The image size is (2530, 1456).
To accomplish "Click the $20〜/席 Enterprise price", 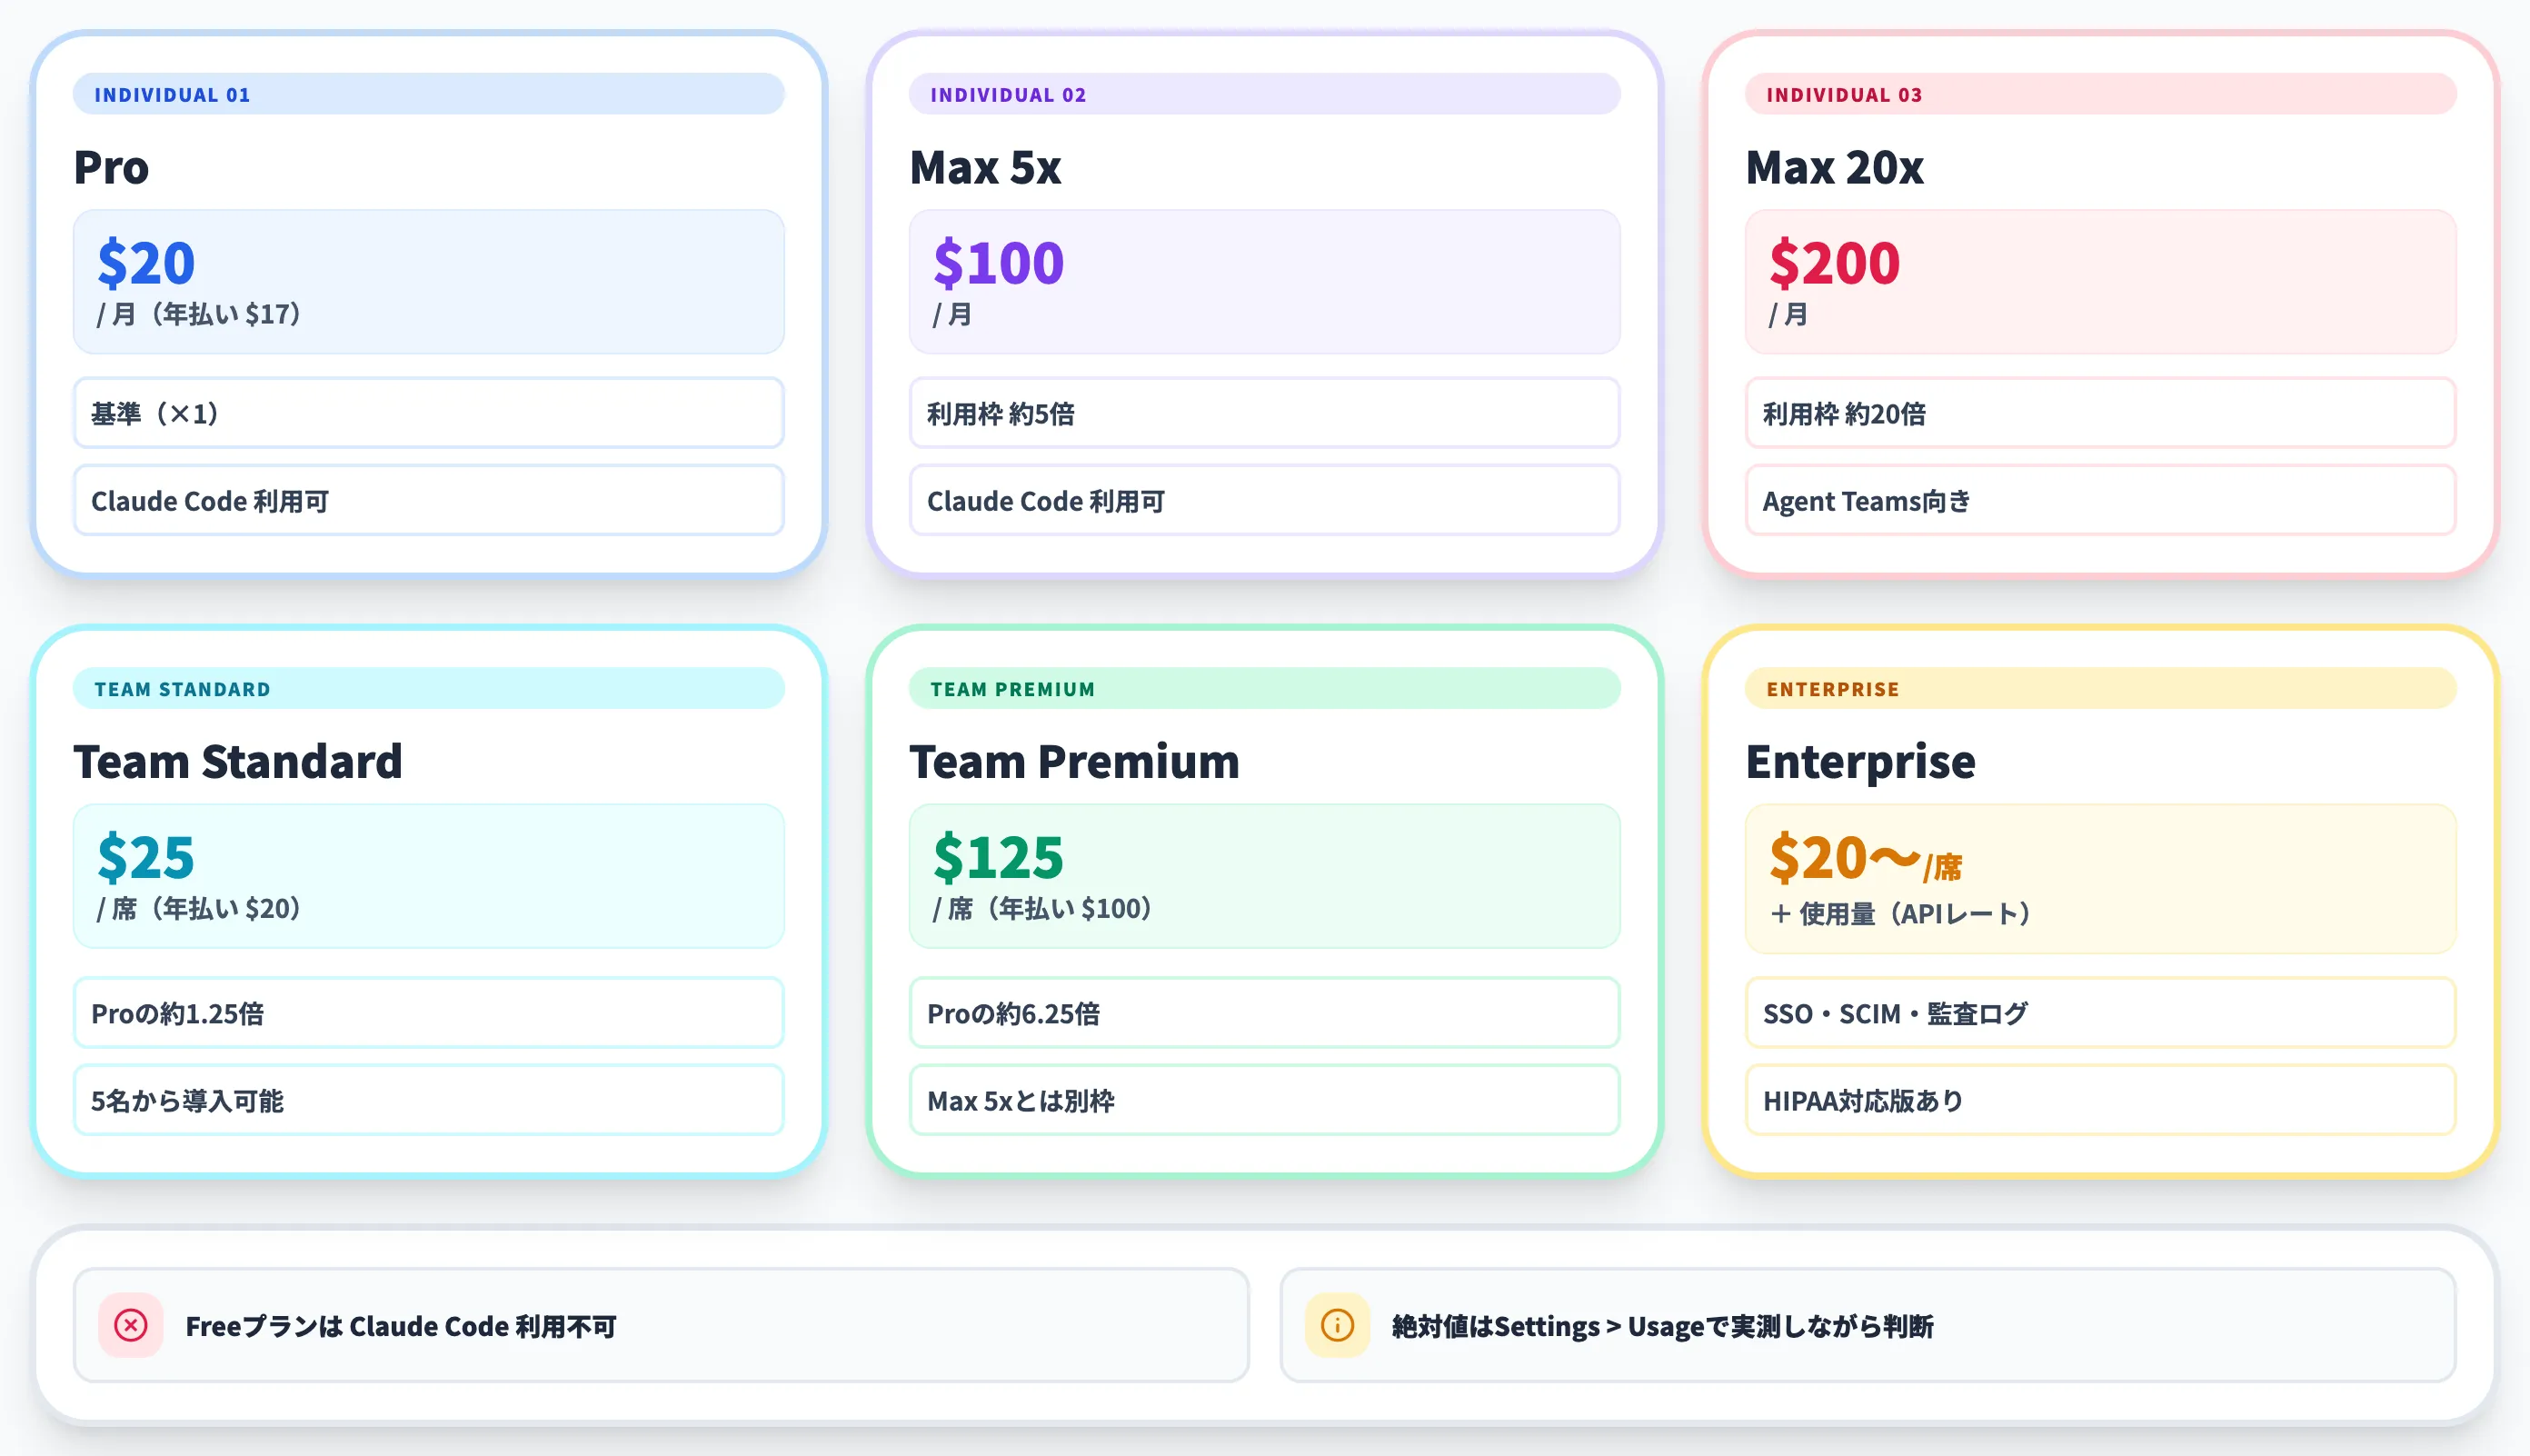I will 1866,859.
